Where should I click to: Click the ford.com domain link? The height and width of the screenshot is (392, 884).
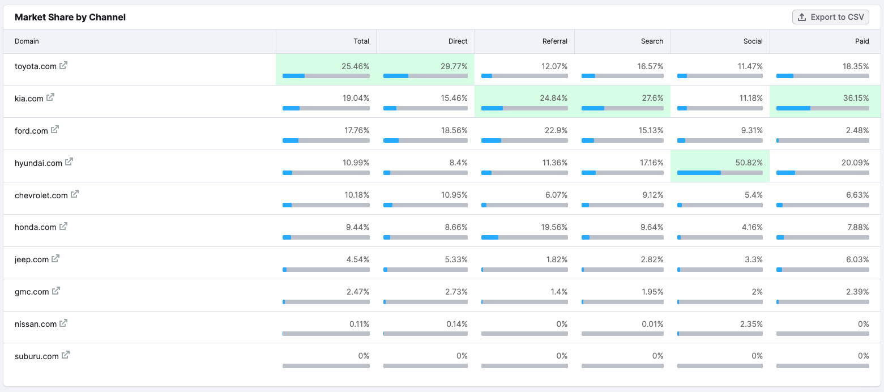(x=31, y=131)
